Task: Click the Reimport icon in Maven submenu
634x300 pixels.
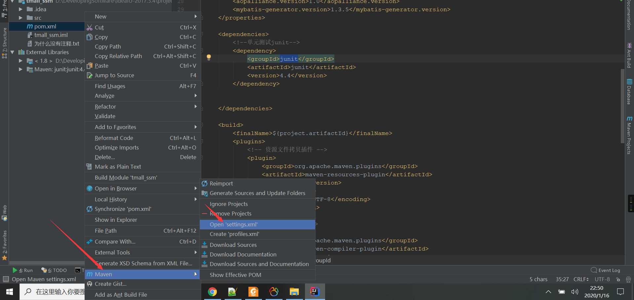Action: tap(205, 183)
